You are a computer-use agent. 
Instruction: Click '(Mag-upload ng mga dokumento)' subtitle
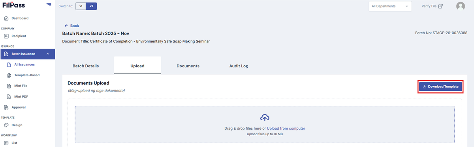(96, 91)
